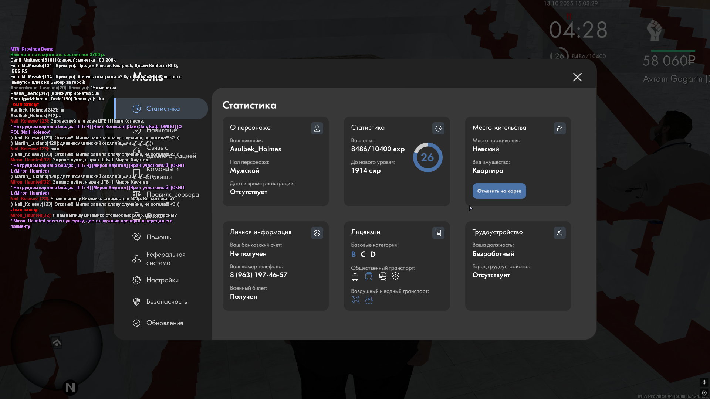This screenshot has width=710, height=399.
Task: Click the boat license icon
Action: coord(369,300)
